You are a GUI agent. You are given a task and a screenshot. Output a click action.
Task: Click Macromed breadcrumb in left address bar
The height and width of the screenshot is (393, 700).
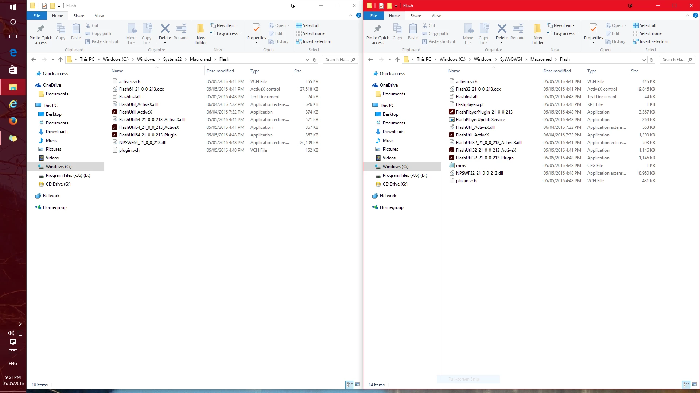200,59
